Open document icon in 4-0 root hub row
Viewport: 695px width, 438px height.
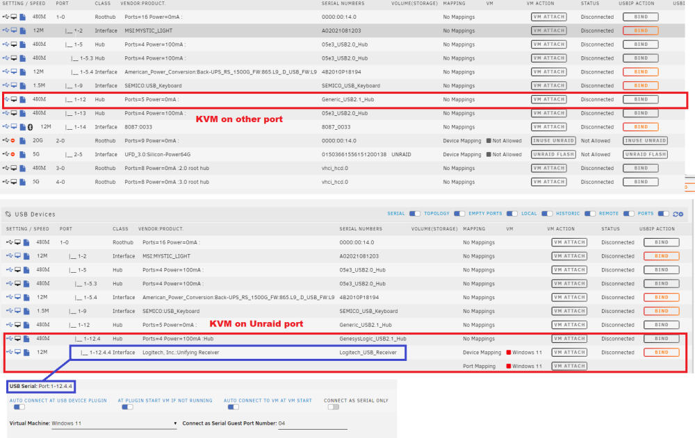pos(23,182)
